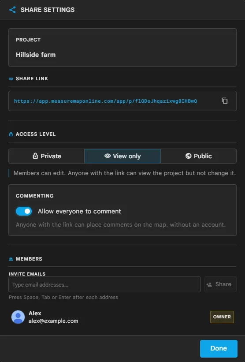Click the eye icon in View only
245x362 pixels.
point(108,156)
